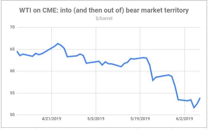Select the 5/5/2019 date label

[x=96, y=118]
